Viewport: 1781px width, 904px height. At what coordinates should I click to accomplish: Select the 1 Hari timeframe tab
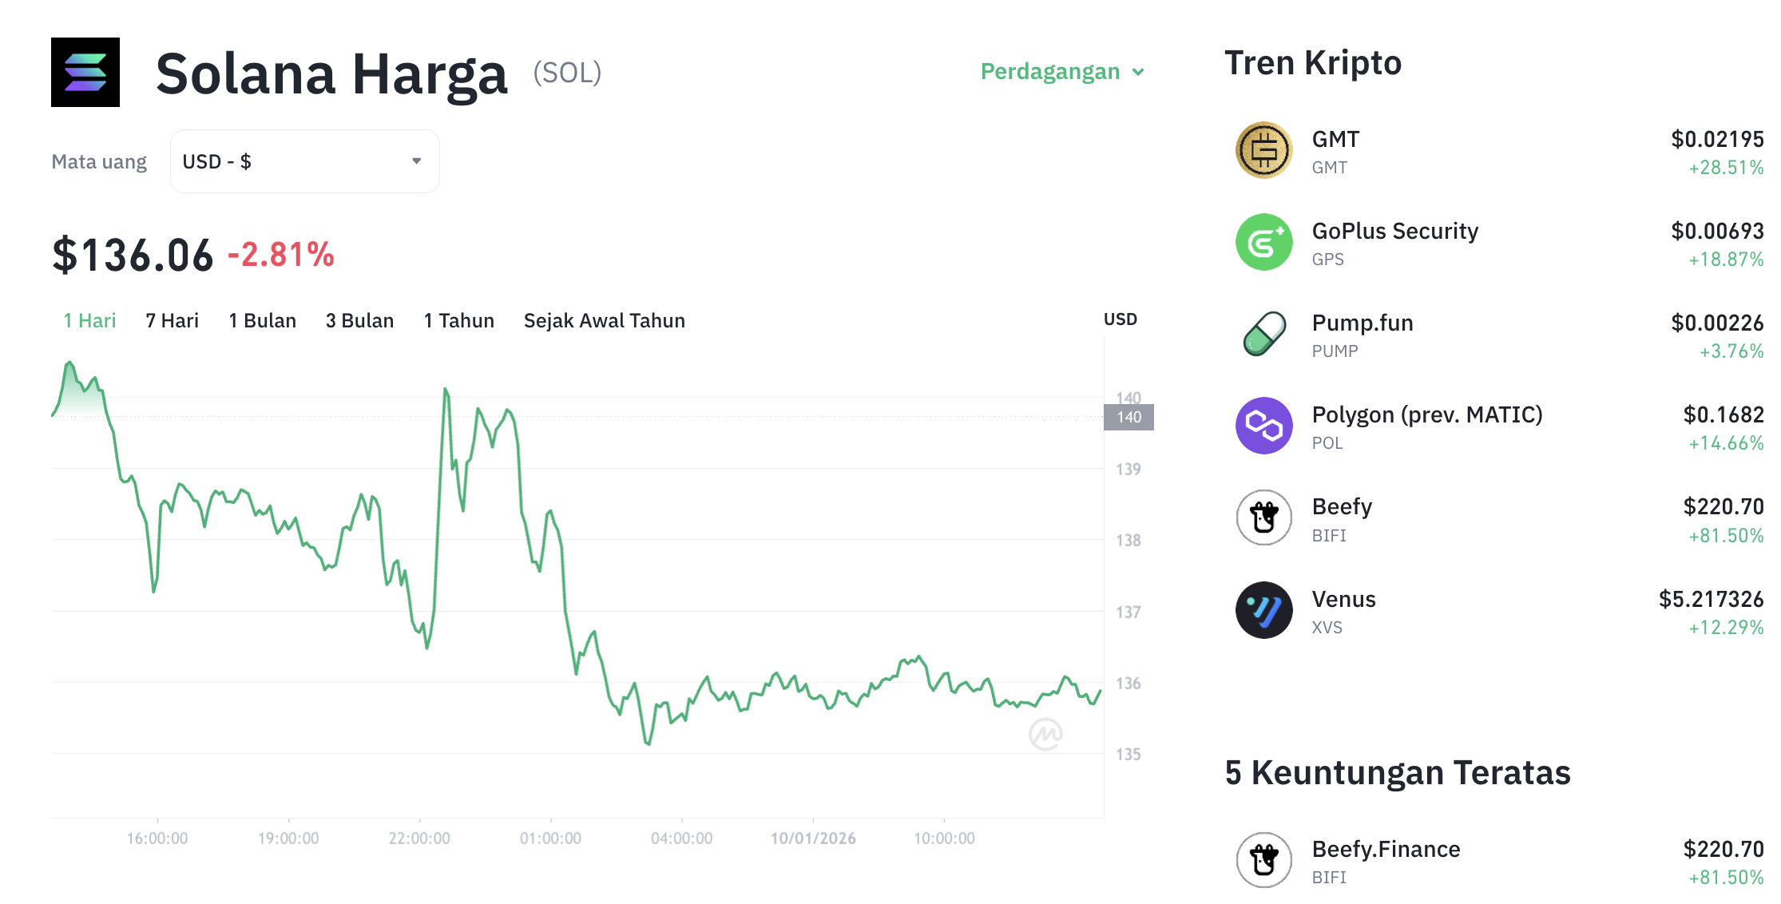(89, 321)
